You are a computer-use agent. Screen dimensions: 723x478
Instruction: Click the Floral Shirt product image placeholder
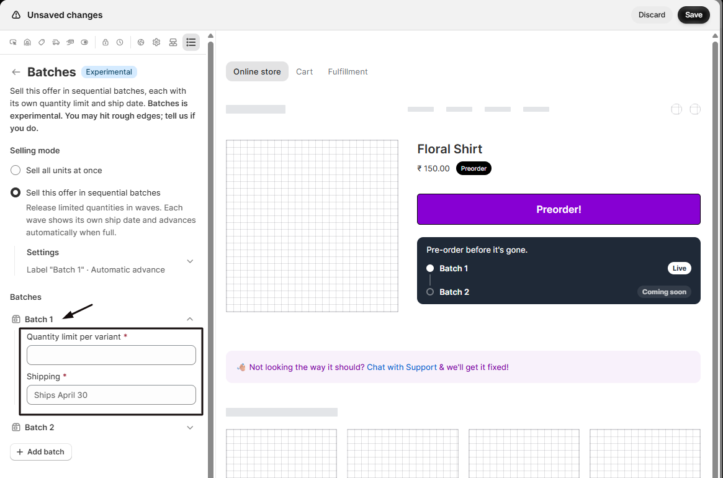pyautogui.click(x=312, y=226)
